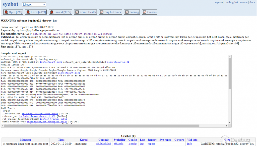This screenshot has width=257, height=147.
Task: Click the chart icon beside Fuzzing
Action: click(x=126, y=12)
